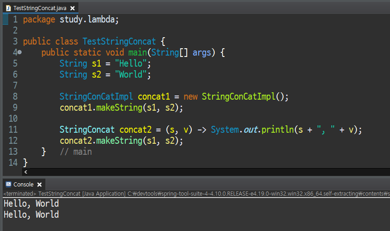Click the Console monitor icon
Screen dimensions: 390x231
coord(8,185)
